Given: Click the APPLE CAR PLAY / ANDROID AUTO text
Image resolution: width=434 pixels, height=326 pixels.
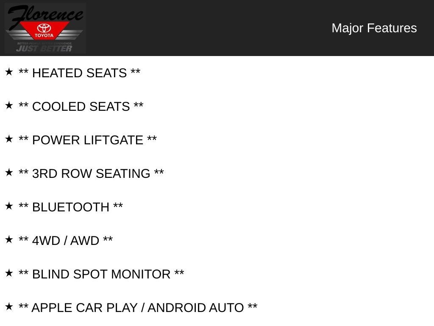Looking at the screenshot, I should pyautogui.click(x=138, y=308).
